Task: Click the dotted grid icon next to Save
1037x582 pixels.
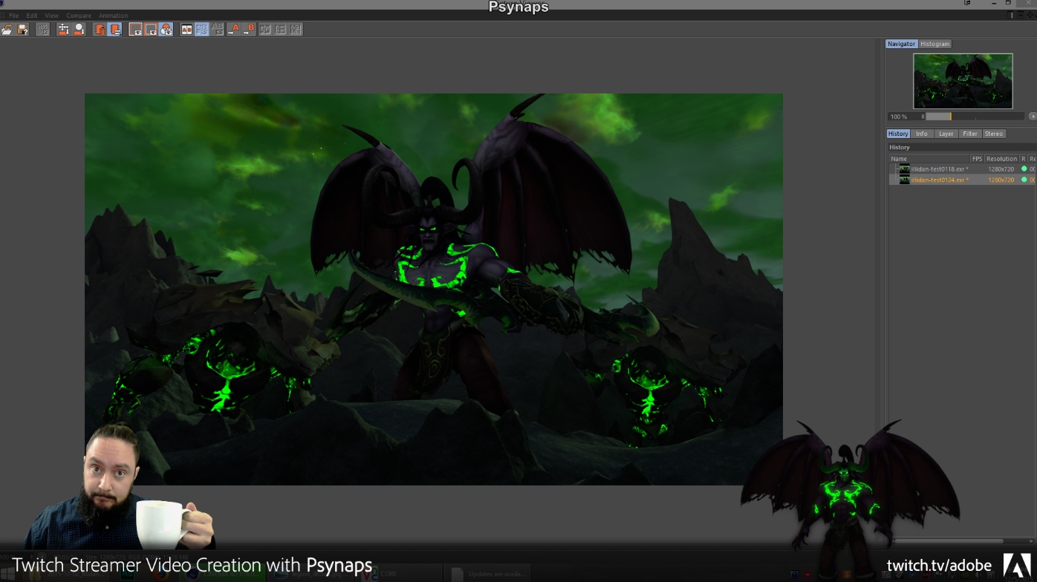Action: (43, 30)
